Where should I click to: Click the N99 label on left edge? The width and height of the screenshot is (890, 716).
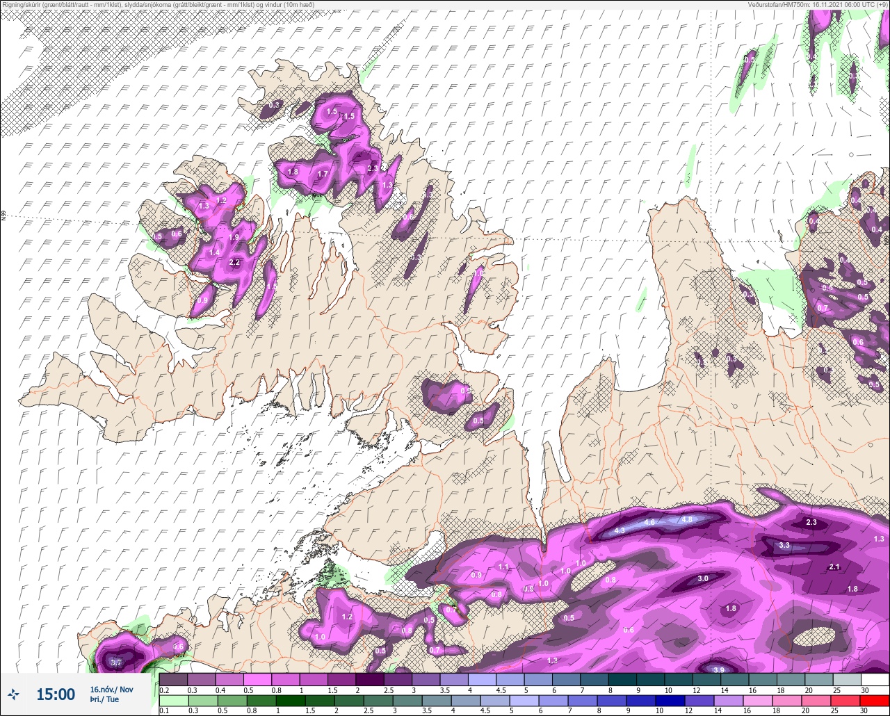coord(3,216)
